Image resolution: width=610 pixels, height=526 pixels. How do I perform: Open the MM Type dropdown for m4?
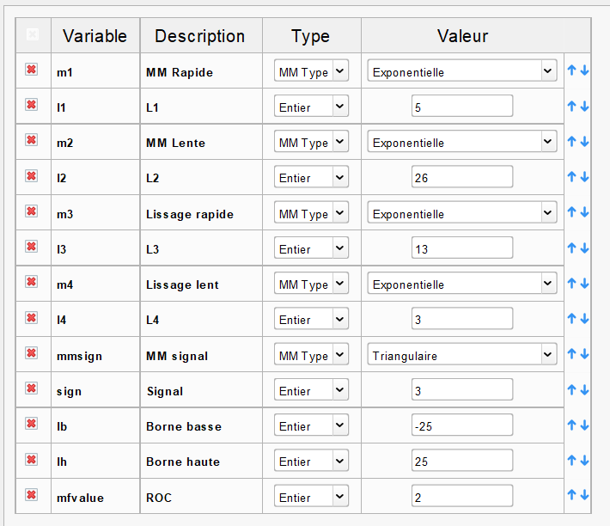311,284
